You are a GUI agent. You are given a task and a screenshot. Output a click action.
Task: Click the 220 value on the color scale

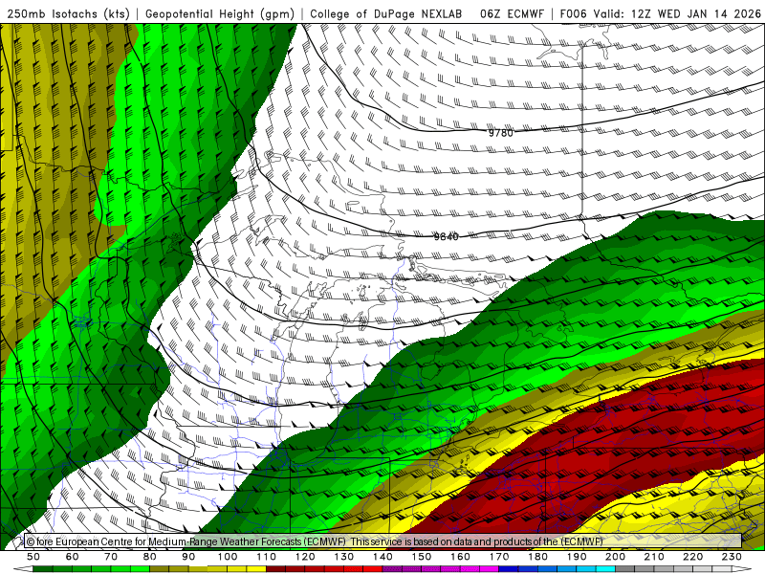[x=692, y=557]
